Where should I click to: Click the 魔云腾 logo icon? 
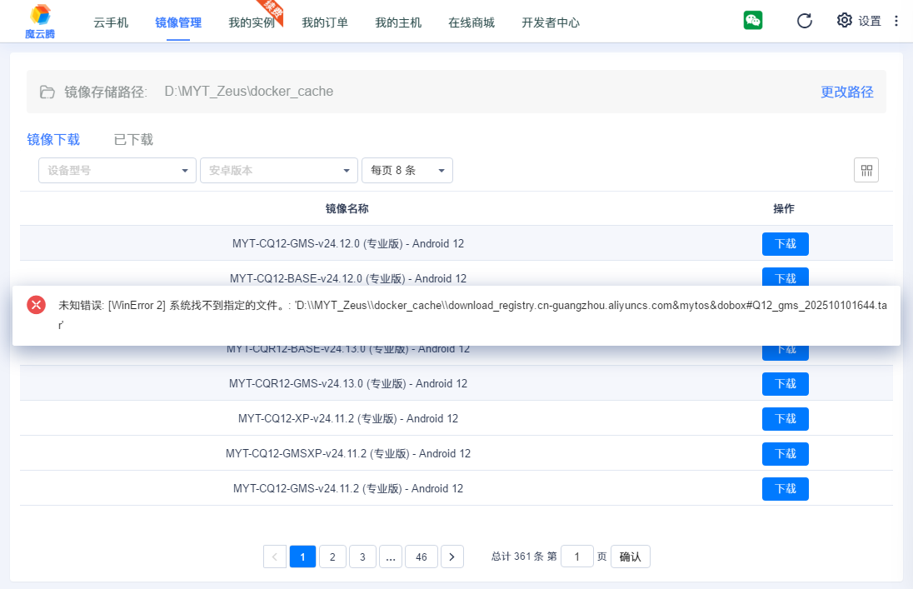click(39, 15)
